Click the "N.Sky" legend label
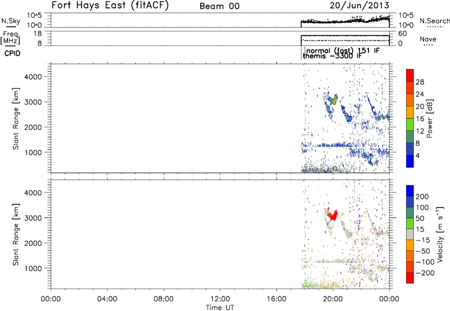Viewport: 450px width, 311px height. (11, 21)
